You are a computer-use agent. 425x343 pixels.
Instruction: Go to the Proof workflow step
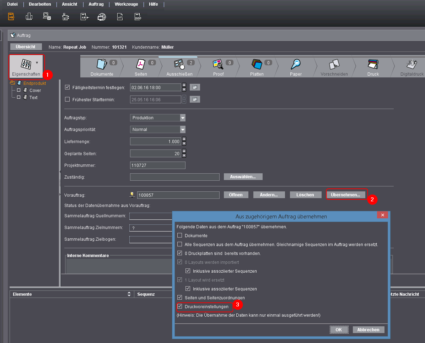pos(219,67)
